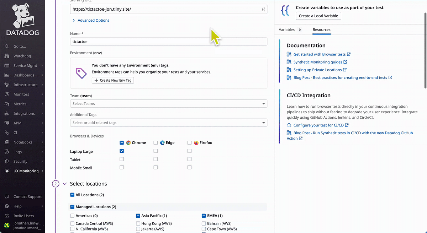Click the Chrome browser logo icon
The width and height of the screenshot is (427, 233).
[128, 143]
